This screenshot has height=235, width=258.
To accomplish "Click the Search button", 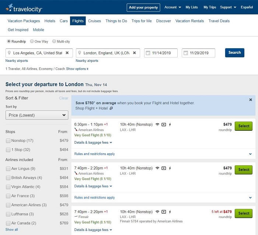I will [235, 53].
